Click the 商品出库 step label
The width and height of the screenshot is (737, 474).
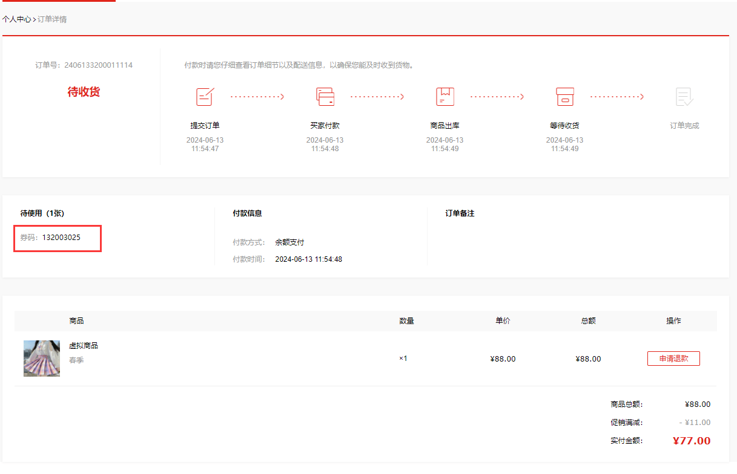pos(445,126)
